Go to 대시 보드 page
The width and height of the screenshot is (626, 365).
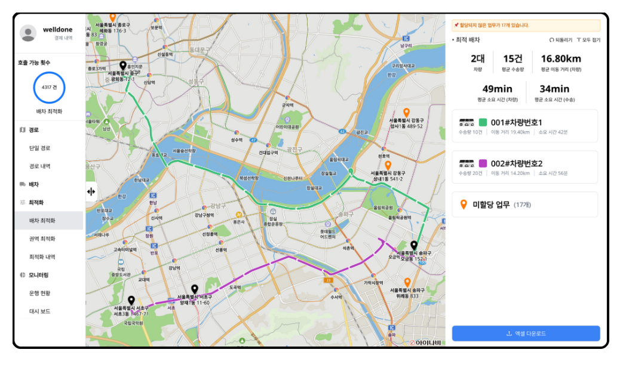(40, 311)
